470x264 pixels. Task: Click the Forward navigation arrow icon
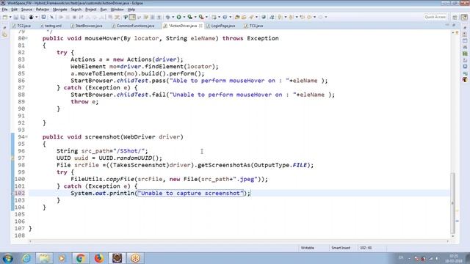[320, 17]
